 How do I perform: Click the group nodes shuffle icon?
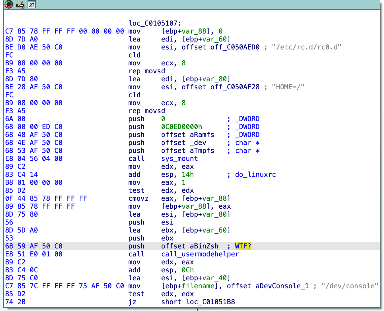coord(32,5)
